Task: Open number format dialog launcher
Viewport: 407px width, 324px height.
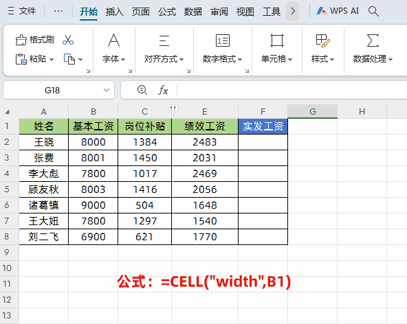Action: click(247, 71)
